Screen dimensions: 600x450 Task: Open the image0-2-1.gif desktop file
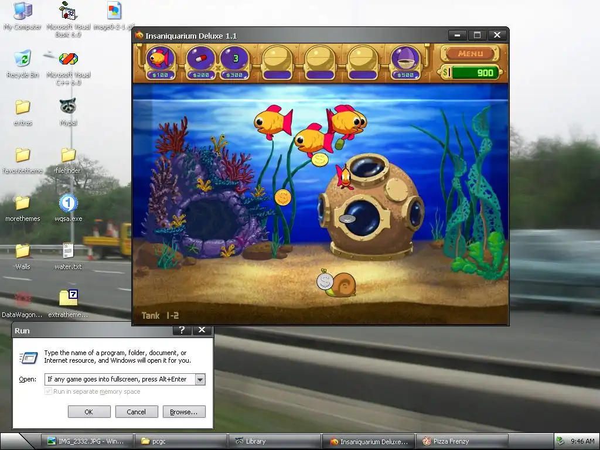click(x=114, y=15)
